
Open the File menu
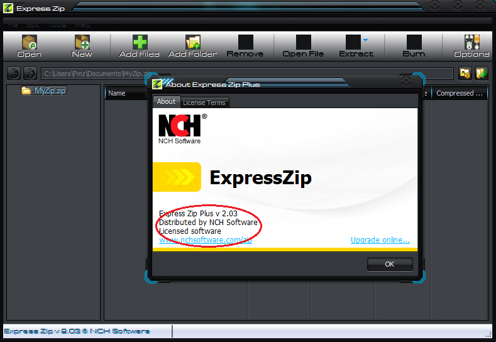tap(13, 25)
